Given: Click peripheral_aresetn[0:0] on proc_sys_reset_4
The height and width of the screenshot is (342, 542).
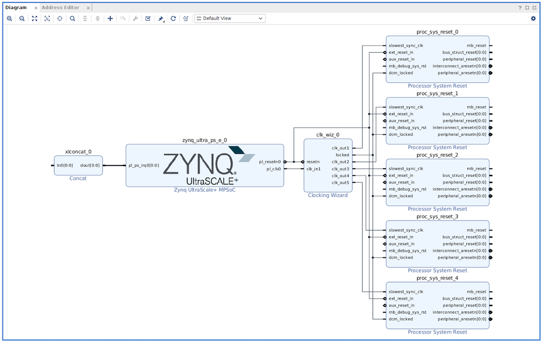Looking at the screenshot, I should (x=462, y=319).
